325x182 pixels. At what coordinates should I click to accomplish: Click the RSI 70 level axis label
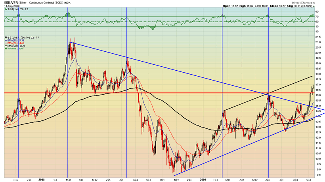pyautogui.click(x=317, y=17)
